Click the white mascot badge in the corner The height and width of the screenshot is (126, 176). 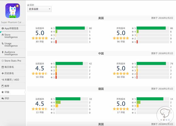(x=165, y=115)
